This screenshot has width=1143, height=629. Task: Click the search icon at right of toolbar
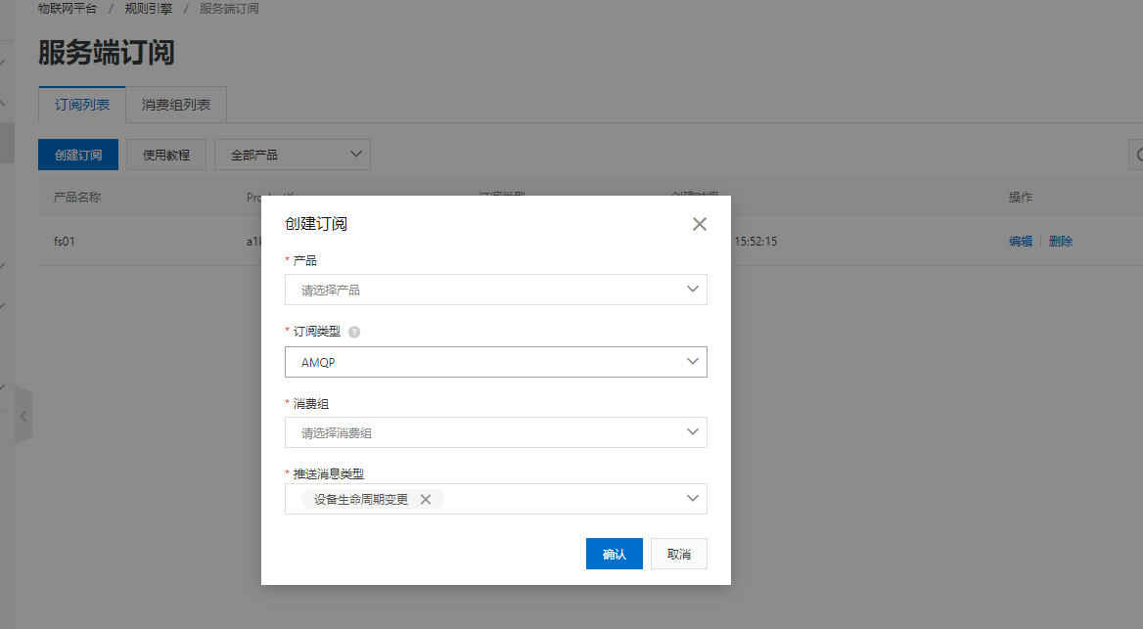pyautogui.click(x=1137, y=155)
